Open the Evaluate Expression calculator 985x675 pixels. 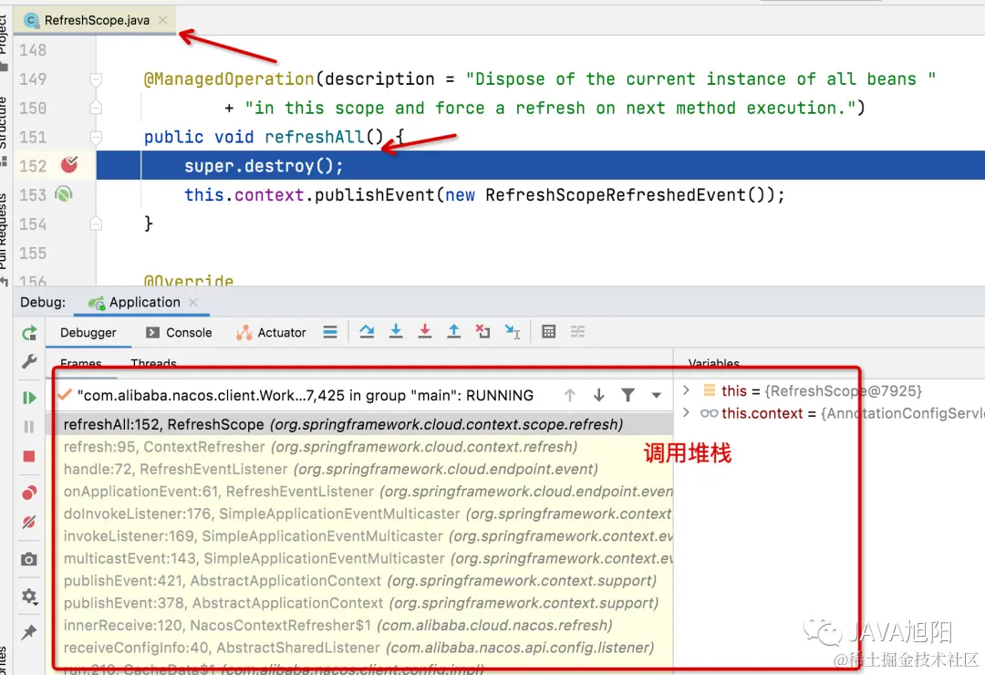[548, 331]
